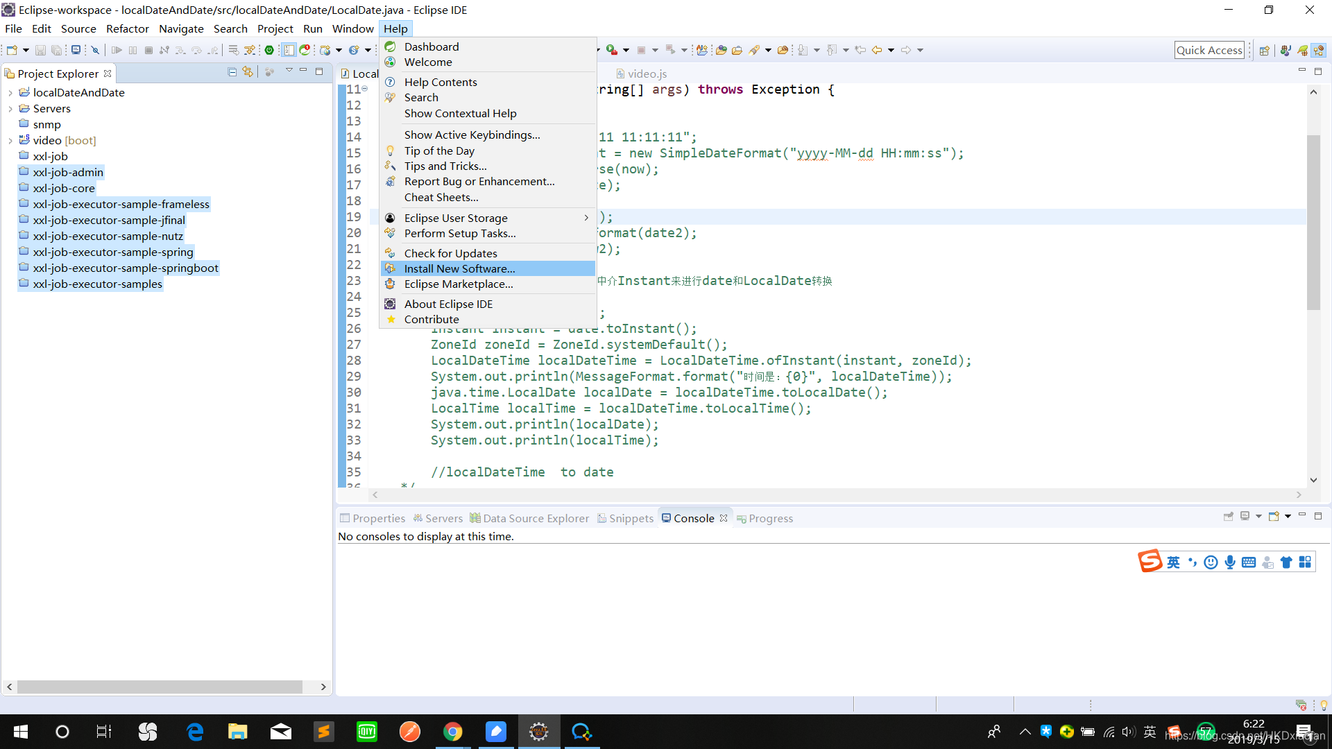This screenshot has width=1332, height=749.
Task: Click the Run with coverage icon
Action: pyautogui.click(x=611, y=50)
